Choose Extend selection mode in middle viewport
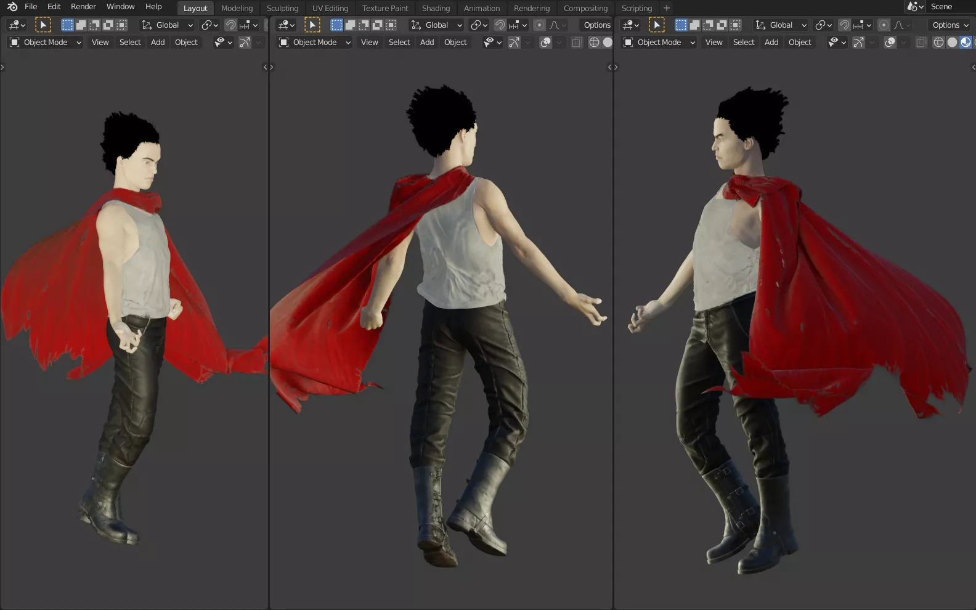 350,25
